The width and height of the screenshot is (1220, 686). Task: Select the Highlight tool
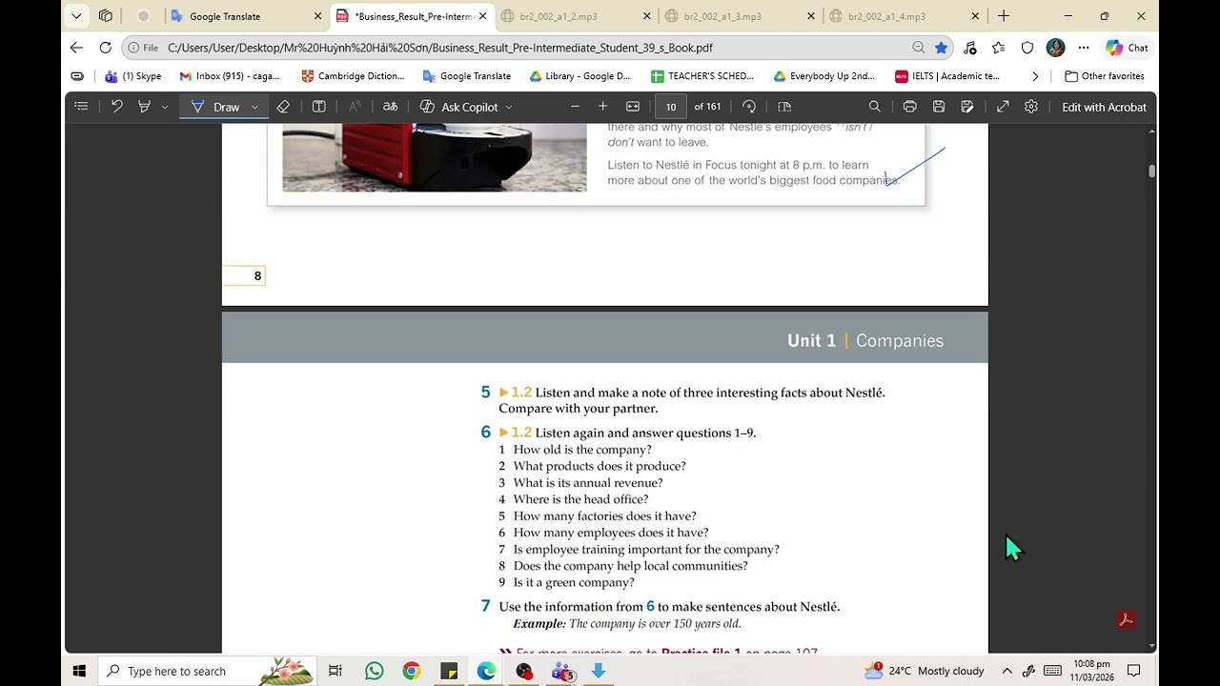(x=144, y=107)
